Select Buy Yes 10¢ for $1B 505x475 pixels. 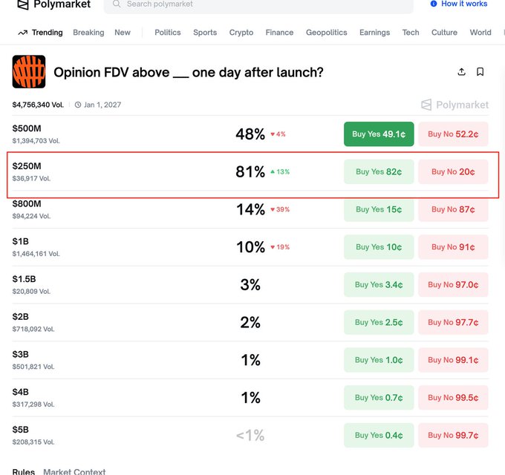pyautogui.click(x=379, y=247)
